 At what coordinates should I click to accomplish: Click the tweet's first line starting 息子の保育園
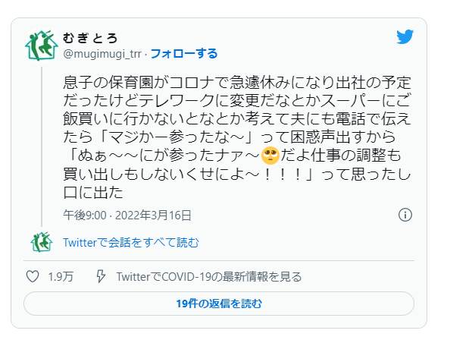[237, 83]
